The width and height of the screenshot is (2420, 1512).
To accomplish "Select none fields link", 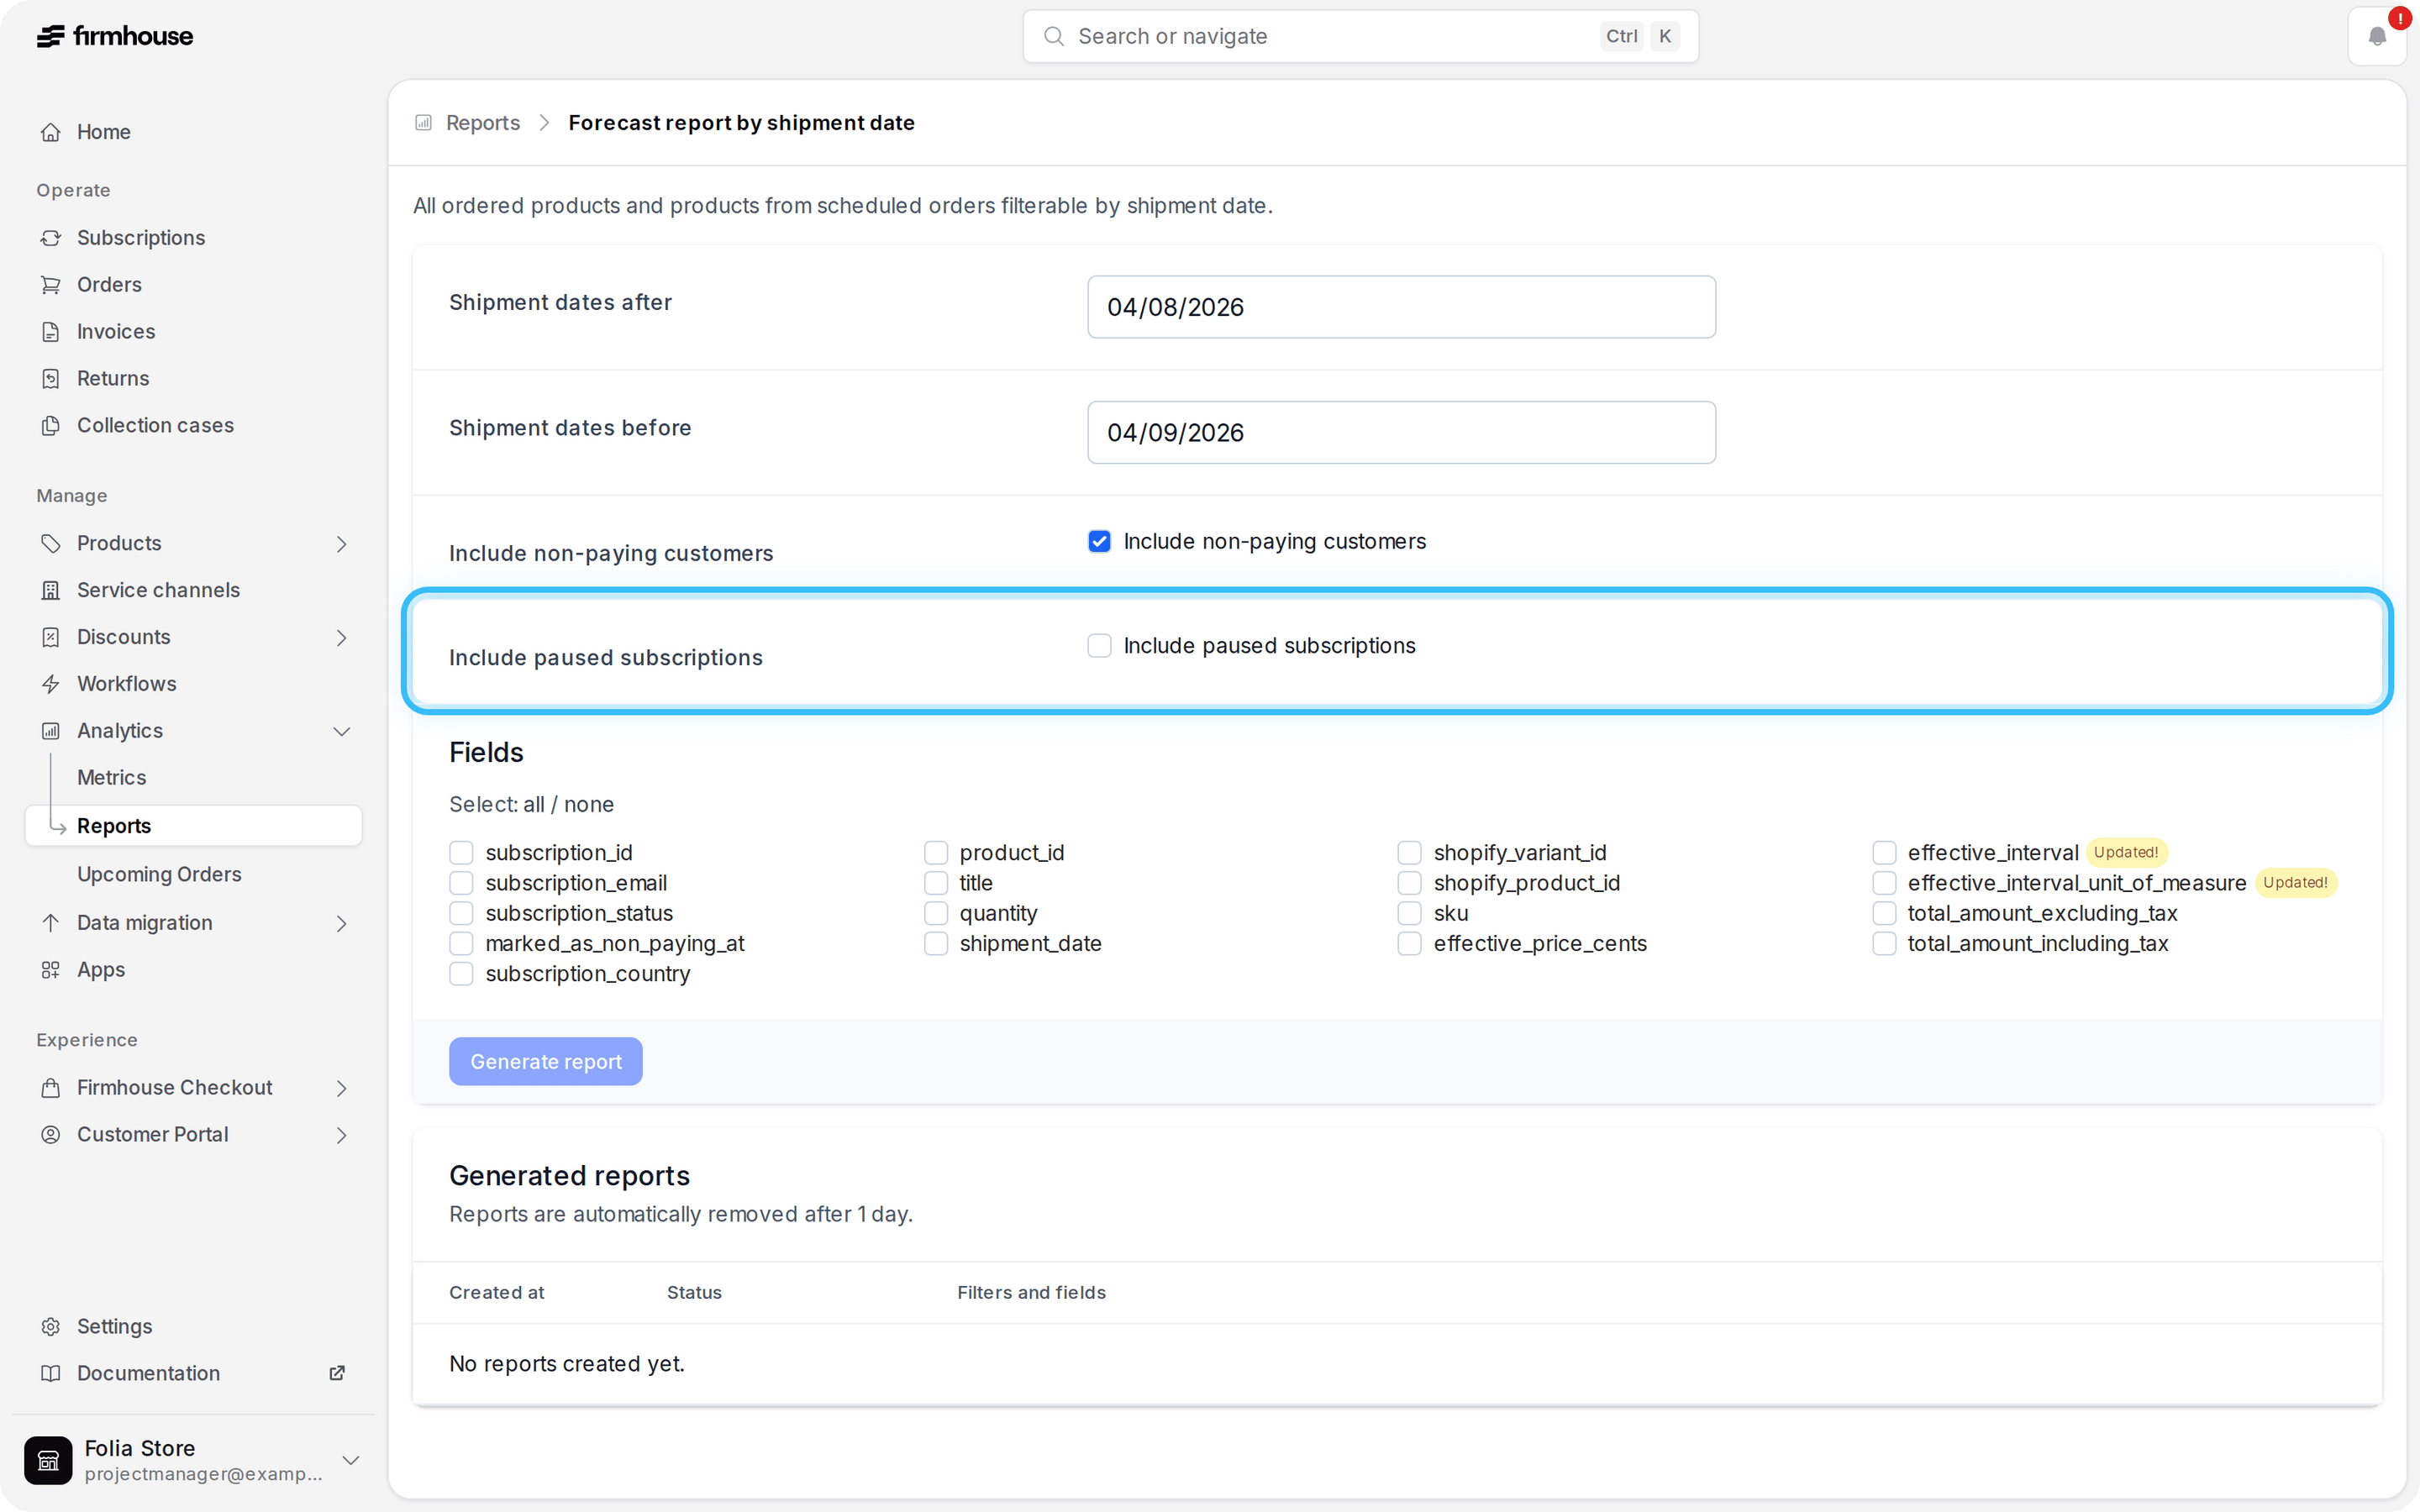I will coord(589,805).
